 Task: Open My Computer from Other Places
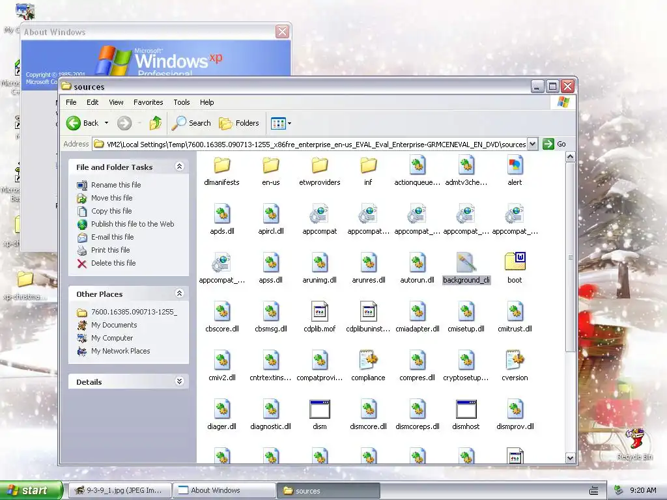(x=112, y=339)
